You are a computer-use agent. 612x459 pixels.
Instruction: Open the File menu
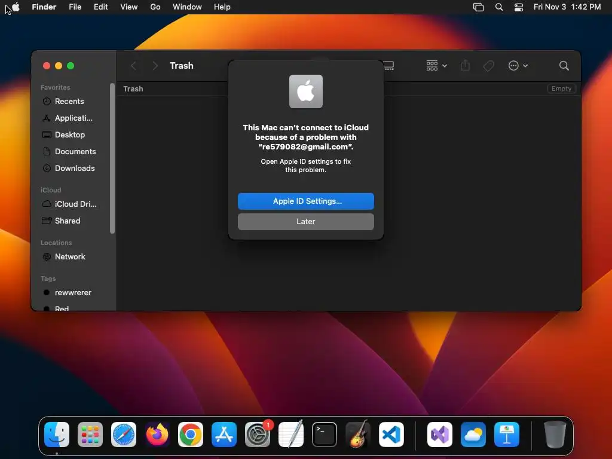tap(75, 7)
